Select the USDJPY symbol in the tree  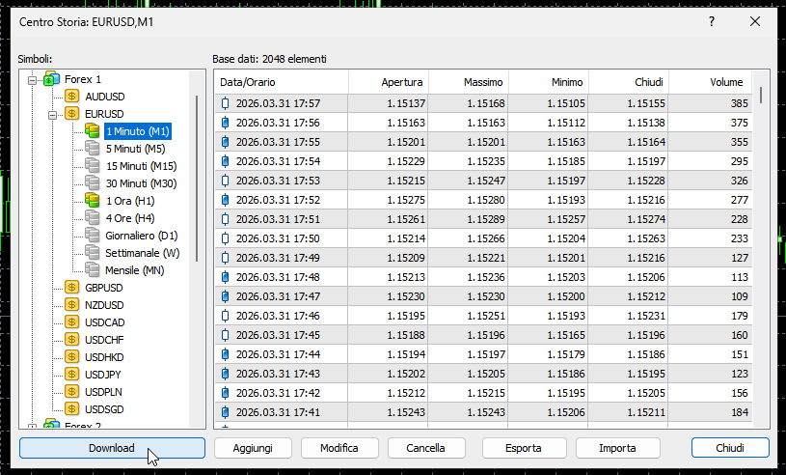(x=103, y=375)
